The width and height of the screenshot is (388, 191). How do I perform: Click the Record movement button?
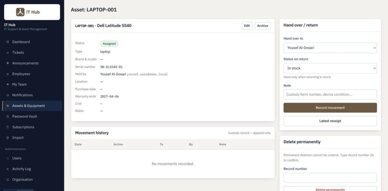330,108
